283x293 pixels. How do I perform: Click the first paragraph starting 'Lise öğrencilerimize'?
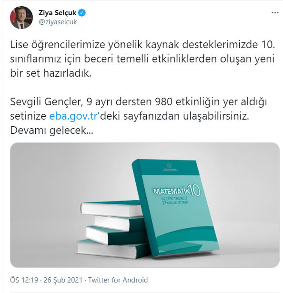pyautogui.click(x=142, y=59)
